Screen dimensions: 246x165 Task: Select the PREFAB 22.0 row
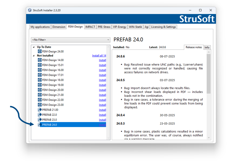click(72, 115)
